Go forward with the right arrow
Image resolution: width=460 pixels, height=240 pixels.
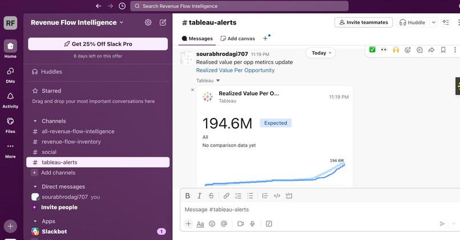[110, 6]
